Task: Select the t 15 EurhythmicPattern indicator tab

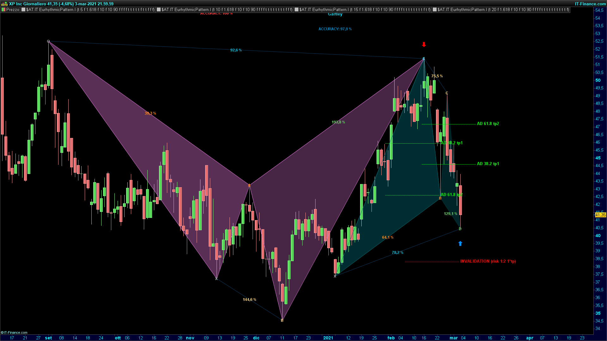Action: pyautogui.click(x=365, y=10)
